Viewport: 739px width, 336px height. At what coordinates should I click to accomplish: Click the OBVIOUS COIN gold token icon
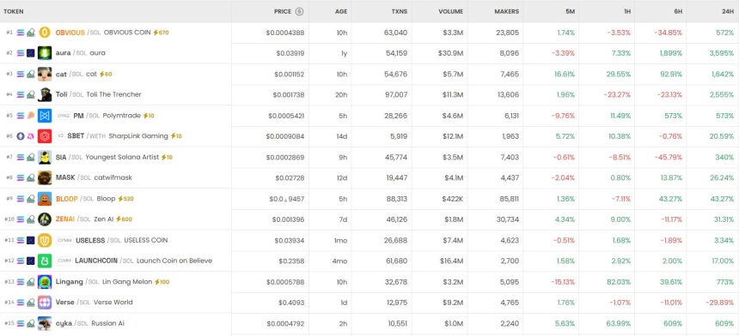point(45,33)
